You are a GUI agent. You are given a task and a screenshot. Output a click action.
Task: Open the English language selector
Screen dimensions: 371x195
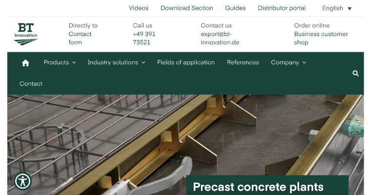click(x=337, y=8)
